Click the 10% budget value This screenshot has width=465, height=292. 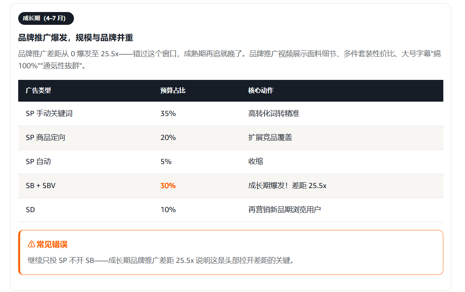click(168, 210)
